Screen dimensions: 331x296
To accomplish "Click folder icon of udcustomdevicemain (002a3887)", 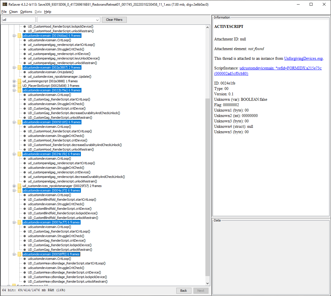I will coord(19,67).
